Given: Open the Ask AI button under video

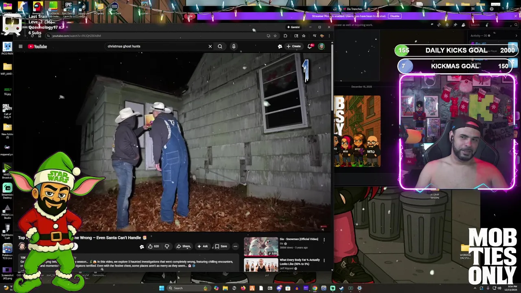Looking at the screenshot, I should click(x=203, y=246).
